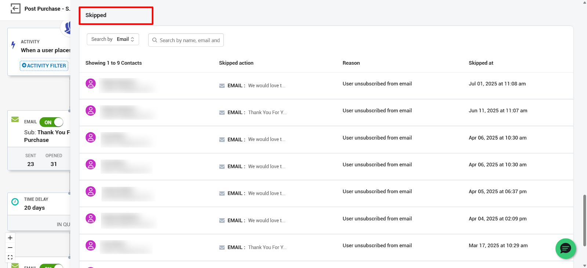
Task: Click the fit-to-screen icon
Action: pos(10,257)
